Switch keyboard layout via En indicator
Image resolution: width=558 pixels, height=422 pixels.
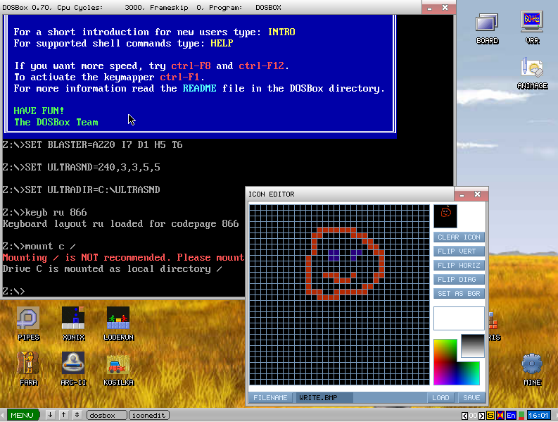(x=511, y=415)
